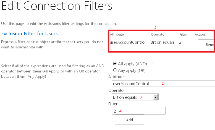Remove the userAccountControl filter row
Screen dimensions: 215x130
pos(206,44)
